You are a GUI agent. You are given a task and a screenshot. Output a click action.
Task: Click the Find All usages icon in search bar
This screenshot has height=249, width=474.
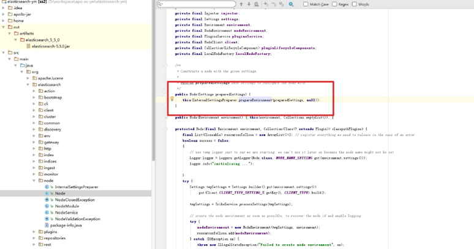pyautogui.click(x=257, y=4)
